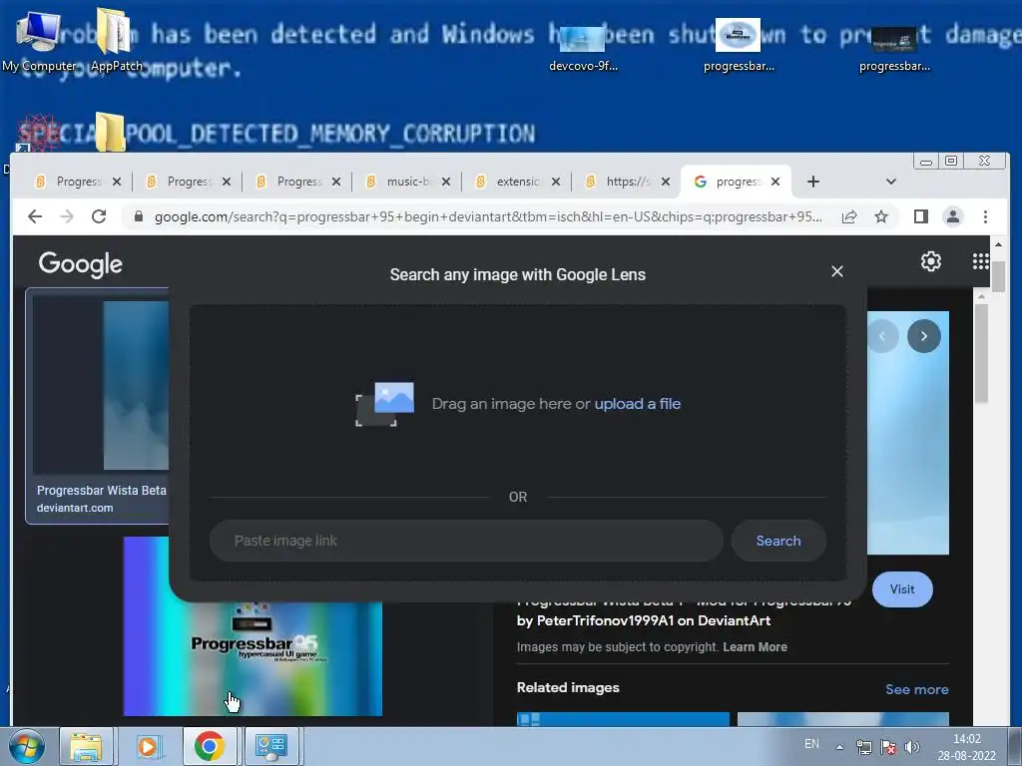Open Windows Media Player from taskbar
Image resolution: width=1022 pixels, height=766 pixels.
click(x=148, y=746)
